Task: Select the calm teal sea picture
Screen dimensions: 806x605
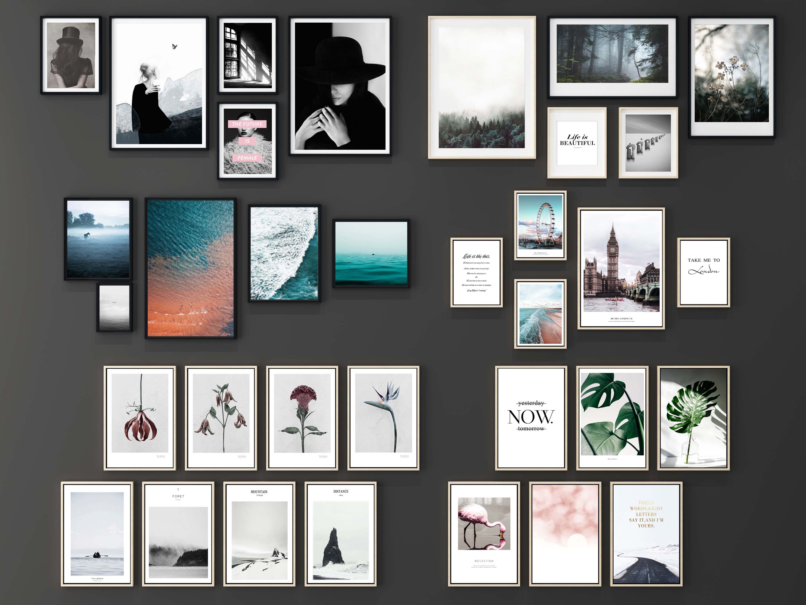Action: (371, 254)
